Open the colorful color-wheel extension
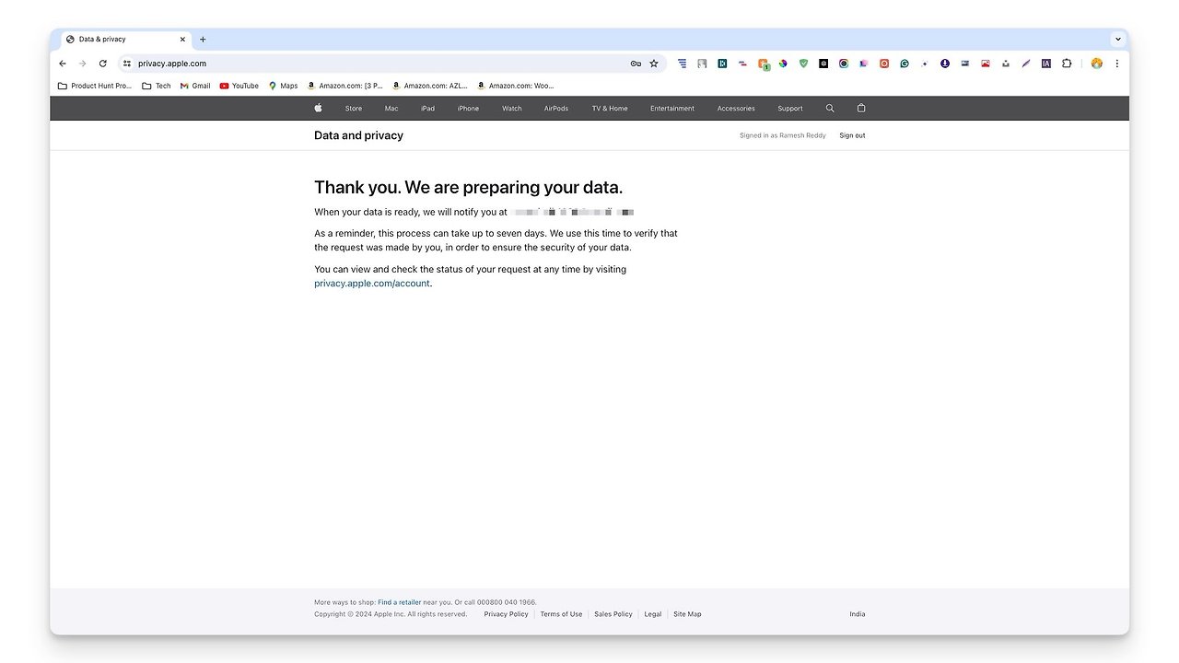The image size is (1179, 663). (783, 64)
